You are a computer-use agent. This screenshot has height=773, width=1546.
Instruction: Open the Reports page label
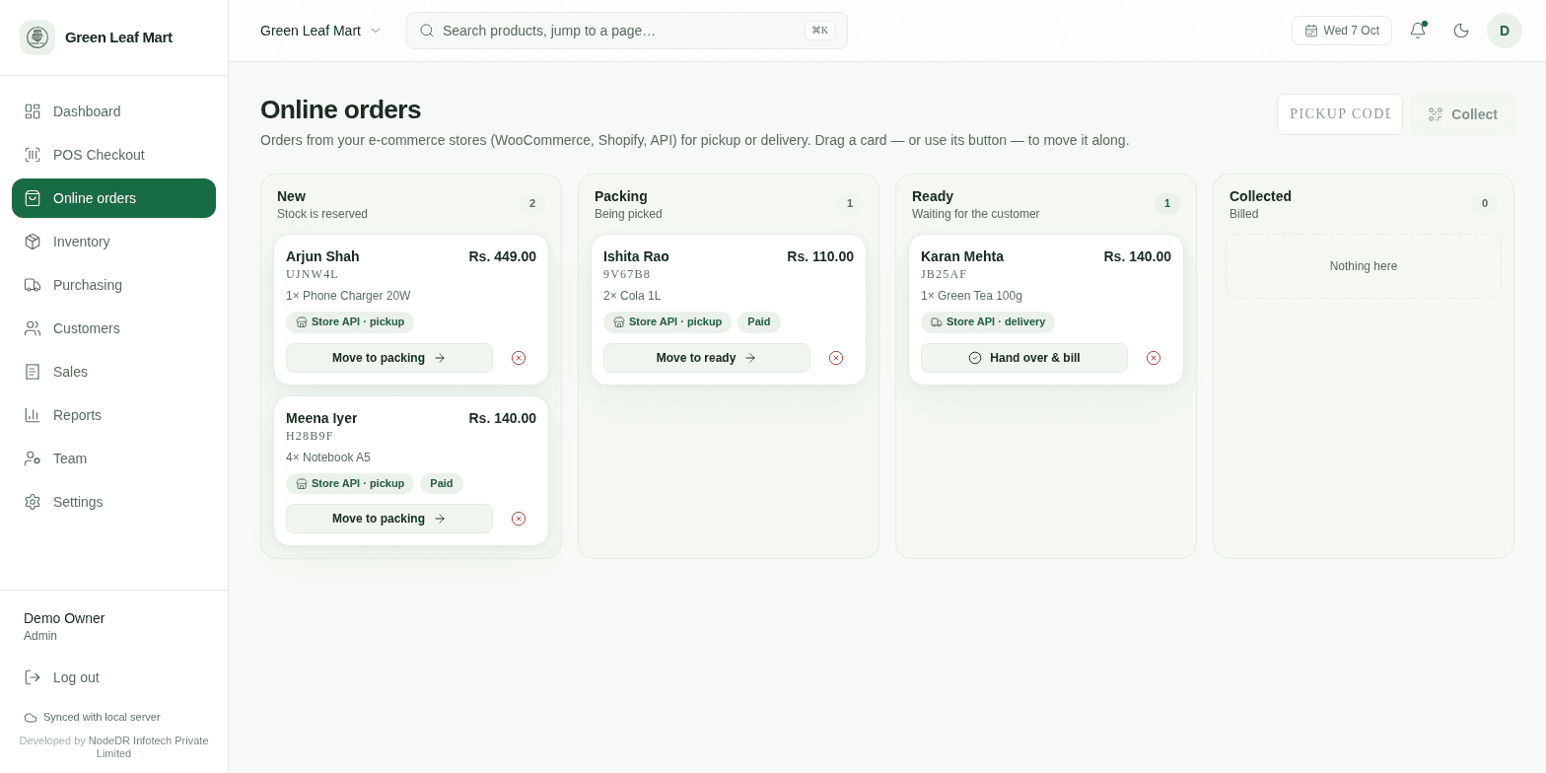(77, 415)
